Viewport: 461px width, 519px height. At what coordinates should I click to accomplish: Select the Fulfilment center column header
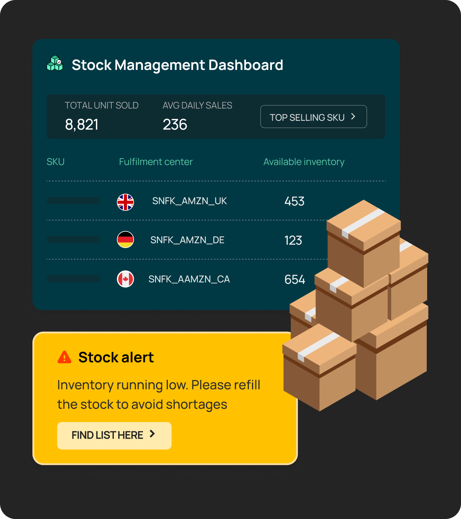[x=156, y=162]
